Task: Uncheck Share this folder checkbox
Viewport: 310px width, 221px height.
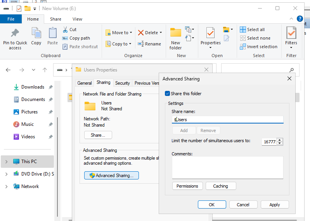Action: click(x=167, y=94)
